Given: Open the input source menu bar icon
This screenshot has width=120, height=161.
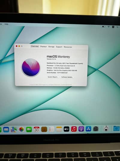Looking at the screenshot, I should click(x=113, y=27).
